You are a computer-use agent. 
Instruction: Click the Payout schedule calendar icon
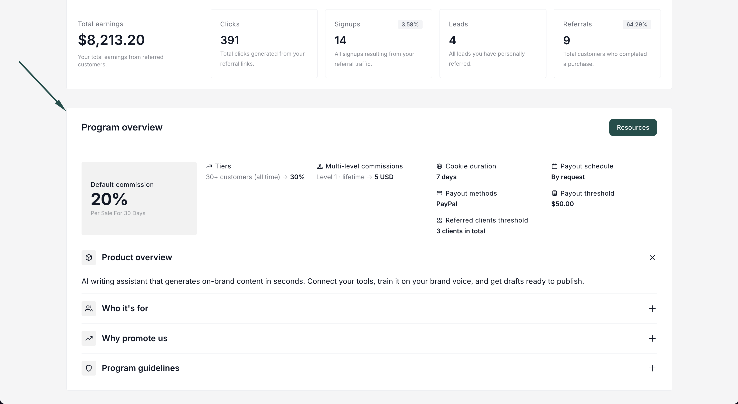click(554, 166)
